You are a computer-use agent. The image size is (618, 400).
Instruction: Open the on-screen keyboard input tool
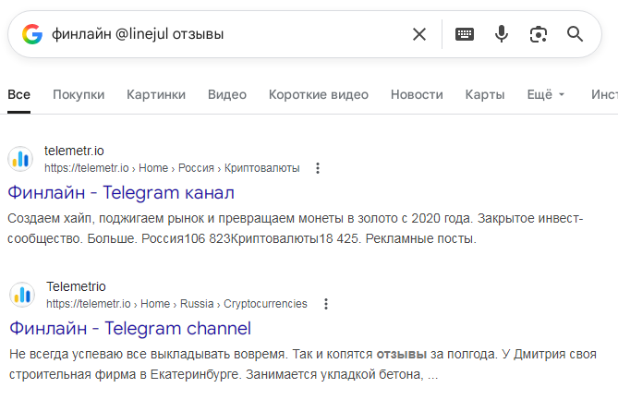tap(465, 34)
